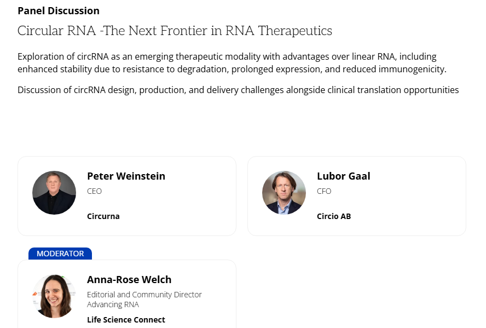Click the Peter Weinstein name link
486x328 pixels.
point(126,176)
